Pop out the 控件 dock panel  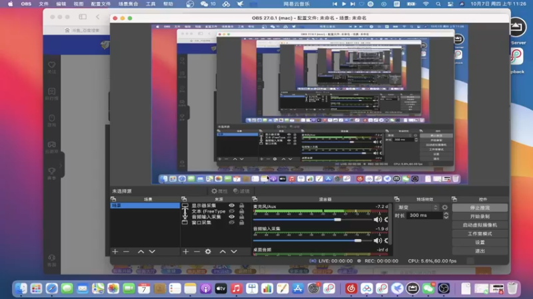click(454, 199)
